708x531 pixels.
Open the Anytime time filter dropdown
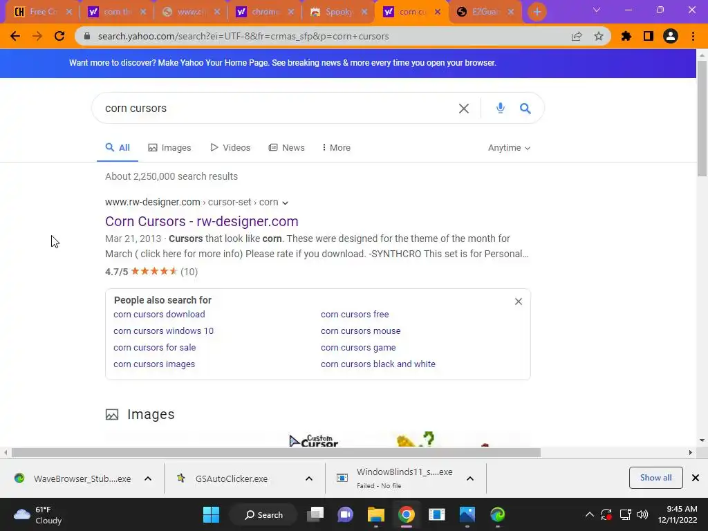pyautogui.click(x=509, y=148)
